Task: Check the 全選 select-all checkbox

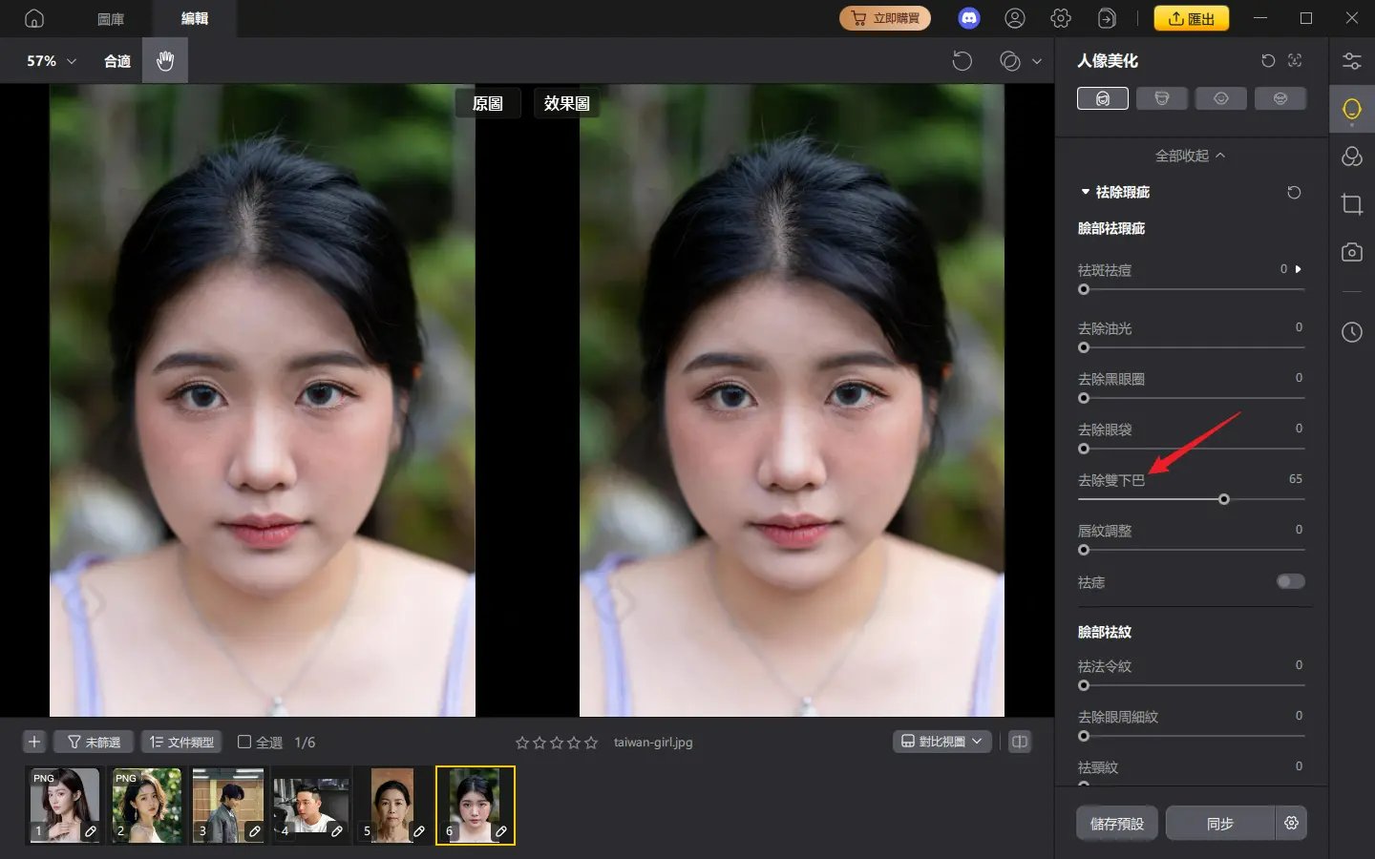Action: [245, 742]
